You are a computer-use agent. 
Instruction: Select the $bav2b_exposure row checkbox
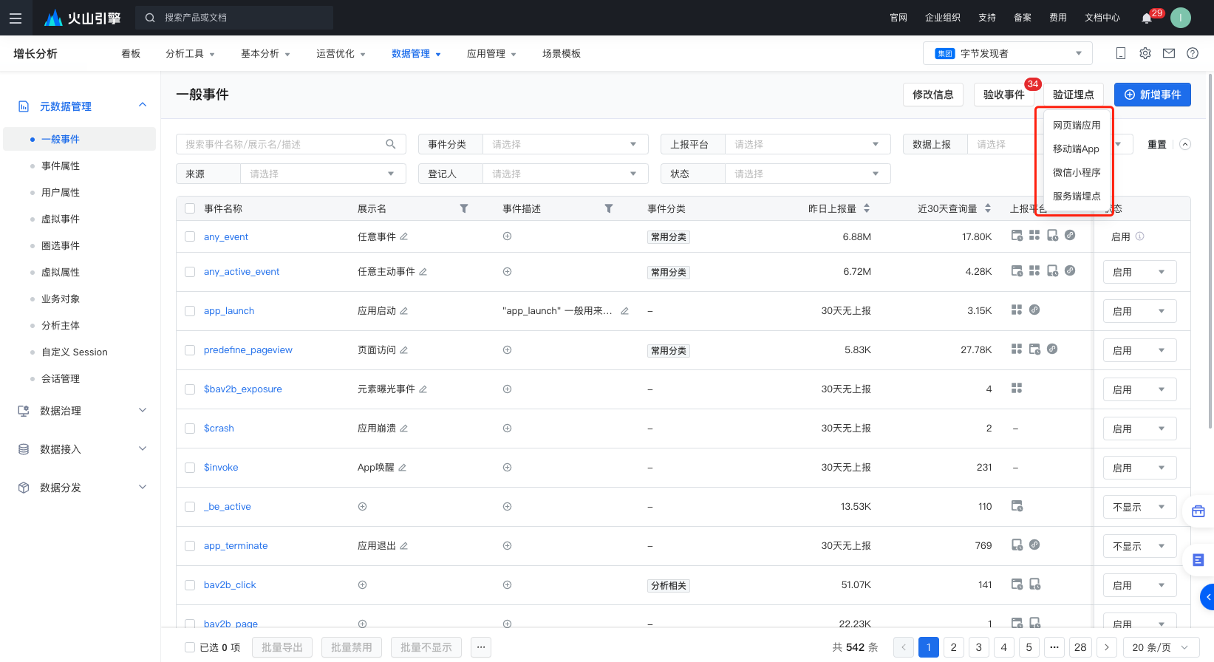(190, 389)
